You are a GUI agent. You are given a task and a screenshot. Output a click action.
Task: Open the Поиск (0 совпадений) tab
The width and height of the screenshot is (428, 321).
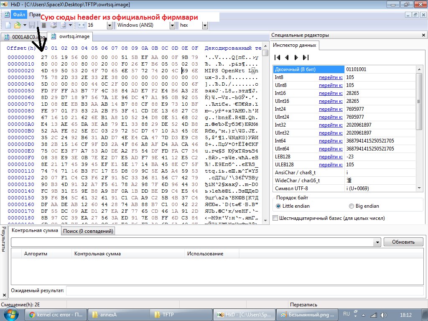[x=88, y=231]
